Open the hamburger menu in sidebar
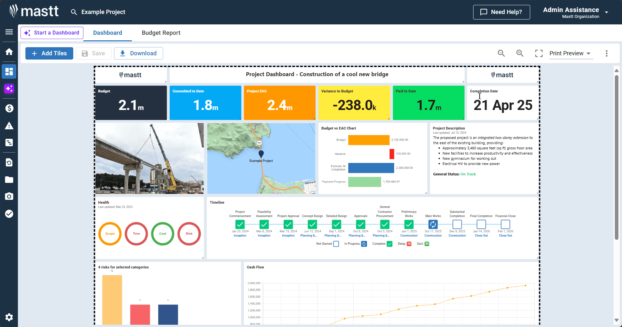Screen dimensions: 622x327 (x=9, y=32)
